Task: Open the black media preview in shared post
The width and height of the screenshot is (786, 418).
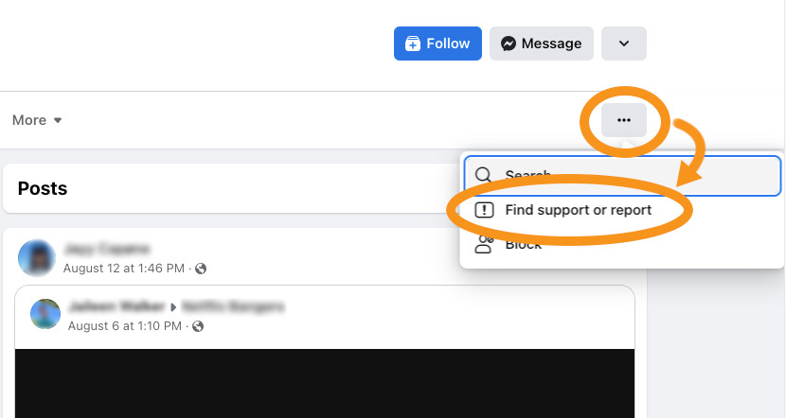Action: 324,383
